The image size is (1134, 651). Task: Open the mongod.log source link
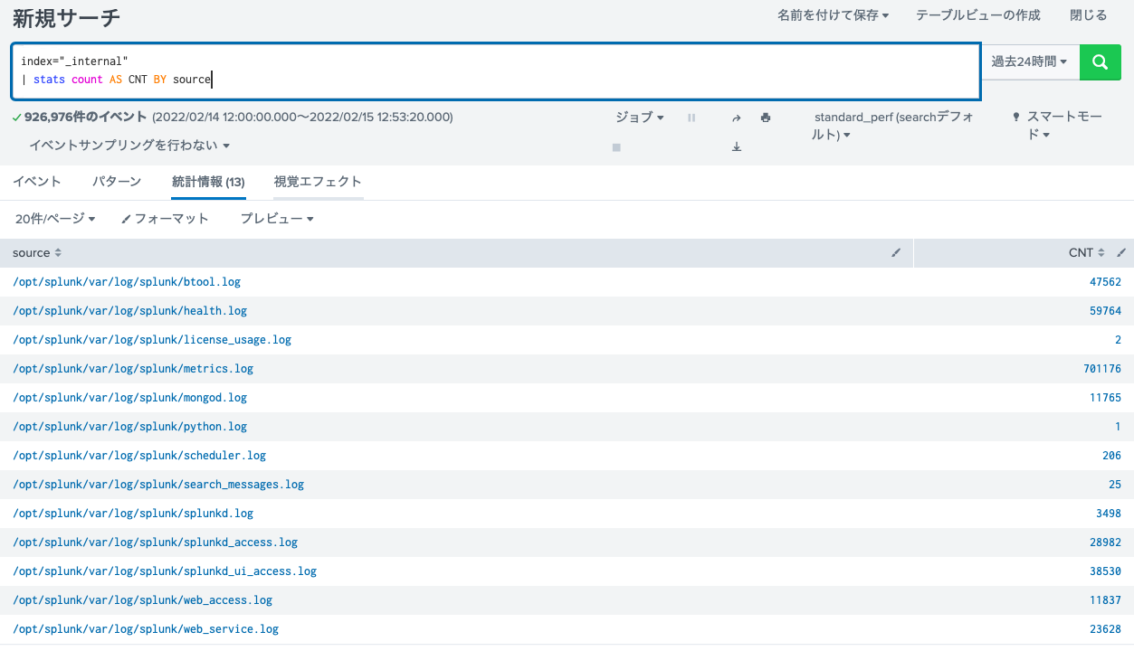click(129, 398)
